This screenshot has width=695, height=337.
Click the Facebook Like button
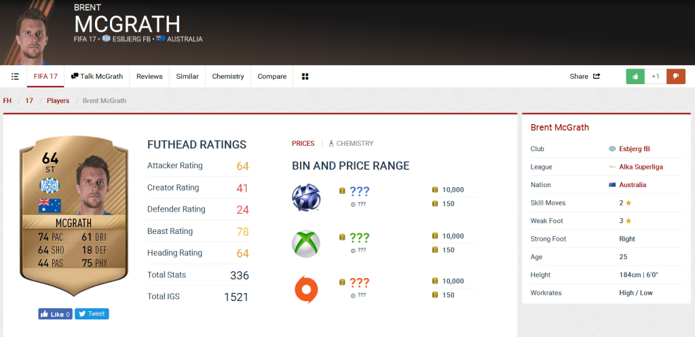tap(56, 314)
